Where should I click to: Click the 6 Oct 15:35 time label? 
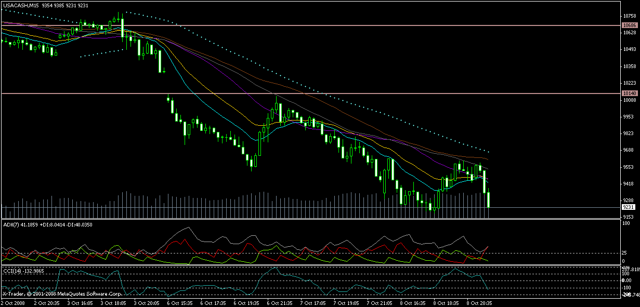179,302
